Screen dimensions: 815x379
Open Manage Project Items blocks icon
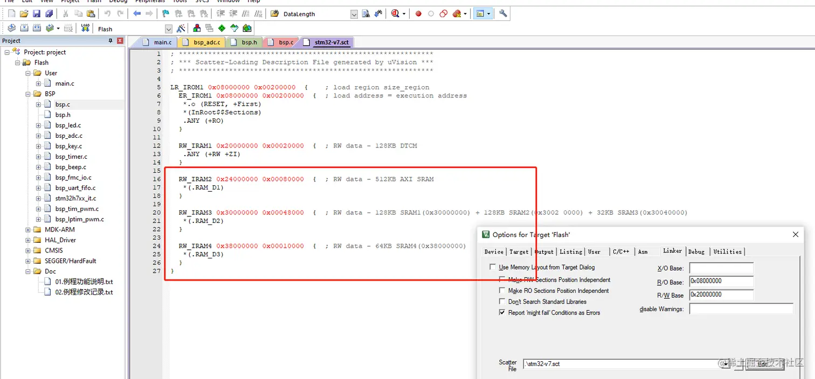click(197, 29)
